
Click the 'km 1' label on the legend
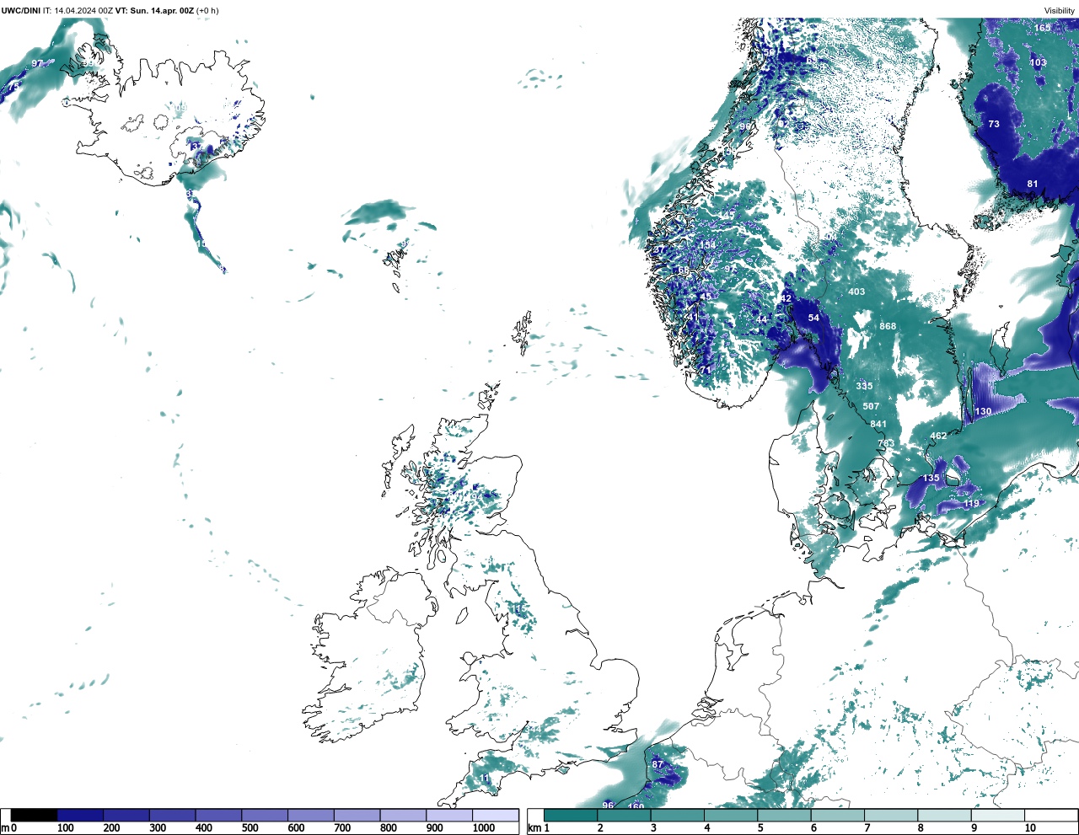(x=539, y=828)
